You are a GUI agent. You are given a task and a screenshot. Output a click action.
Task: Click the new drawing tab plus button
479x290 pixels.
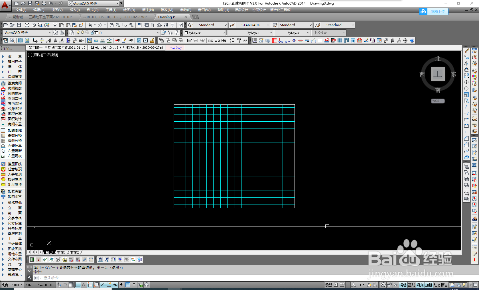point(195,17)
